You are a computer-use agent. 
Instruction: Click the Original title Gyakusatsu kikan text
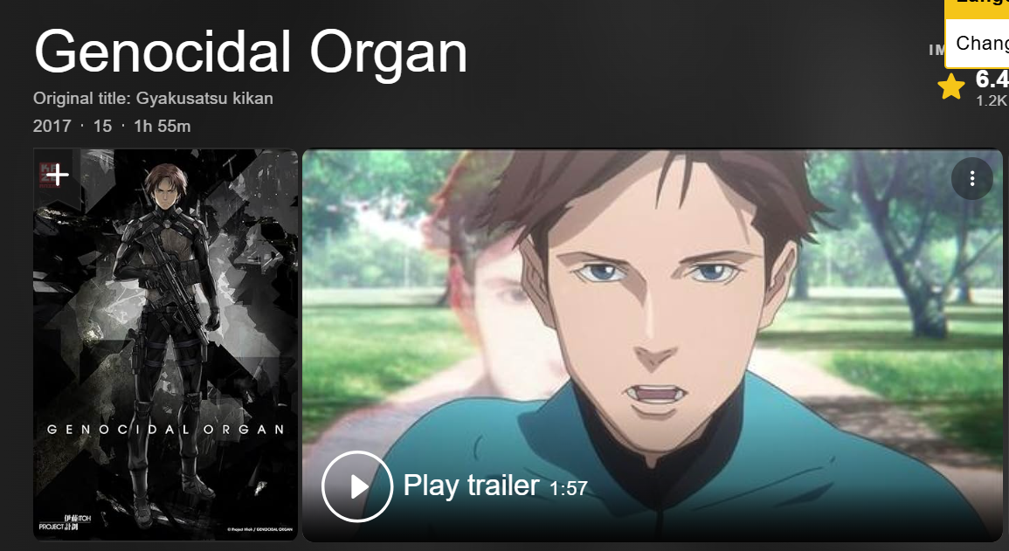click(153, 99)
